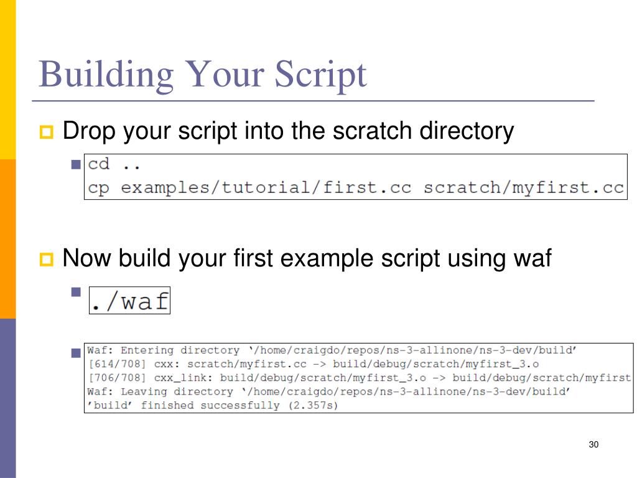Click the yellow segment of the left color bar
Screen dimensions: 637x478
(7, 80)
